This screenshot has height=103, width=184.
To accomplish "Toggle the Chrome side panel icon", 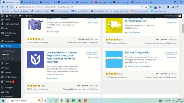I will tap(172, 7).
